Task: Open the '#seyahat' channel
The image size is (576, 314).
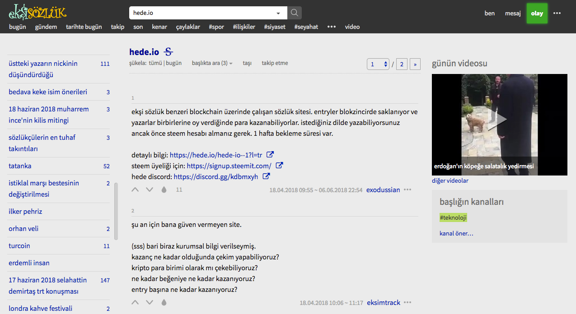Action: tap(306, 27)
